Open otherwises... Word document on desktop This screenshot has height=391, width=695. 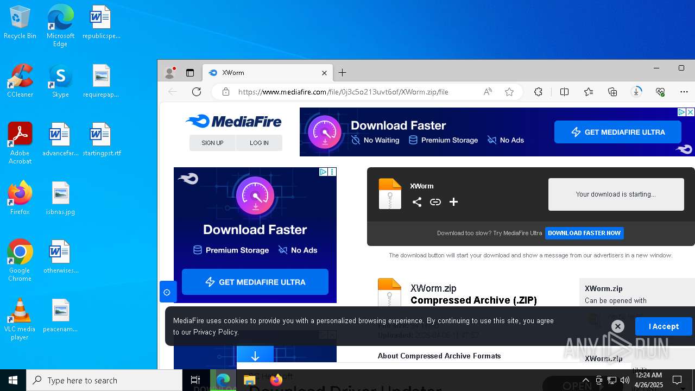(60, 257)
